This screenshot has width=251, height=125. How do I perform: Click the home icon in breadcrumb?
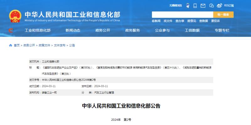(11, 45)
